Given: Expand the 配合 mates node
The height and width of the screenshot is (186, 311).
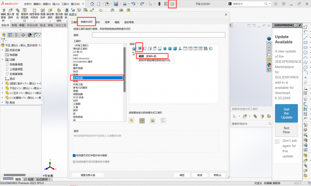Looking at the screenshot, I should click(2, 102).
